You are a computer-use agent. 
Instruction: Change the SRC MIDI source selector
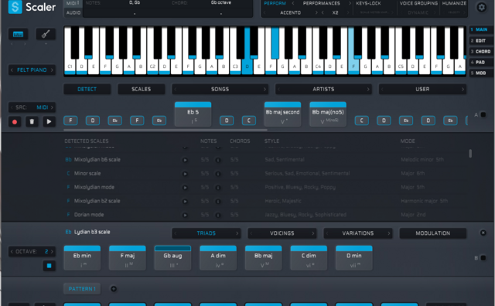32,107
